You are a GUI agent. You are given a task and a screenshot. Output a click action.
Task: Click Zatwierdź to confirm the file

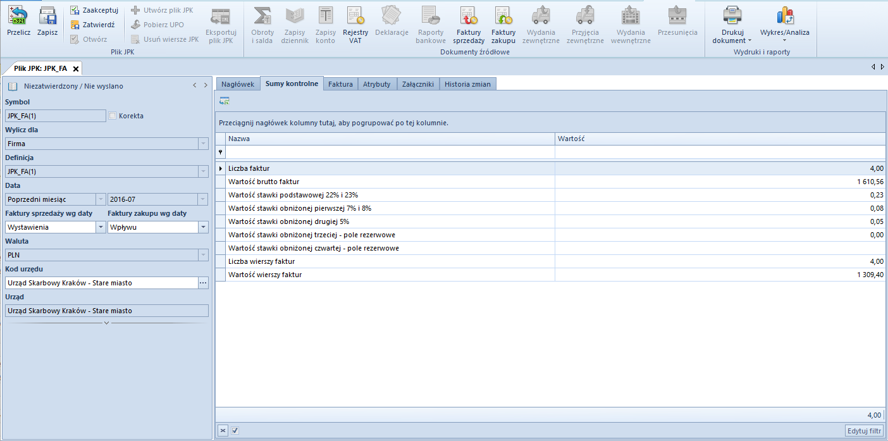pos(92,25)
